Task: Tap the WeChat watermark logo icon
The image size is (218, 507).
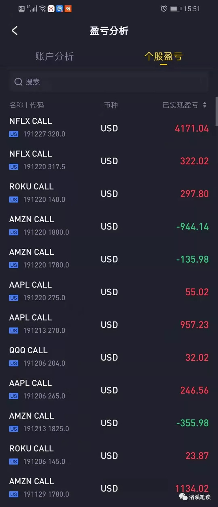Action: pyautogui.click(x=183, y=497)
